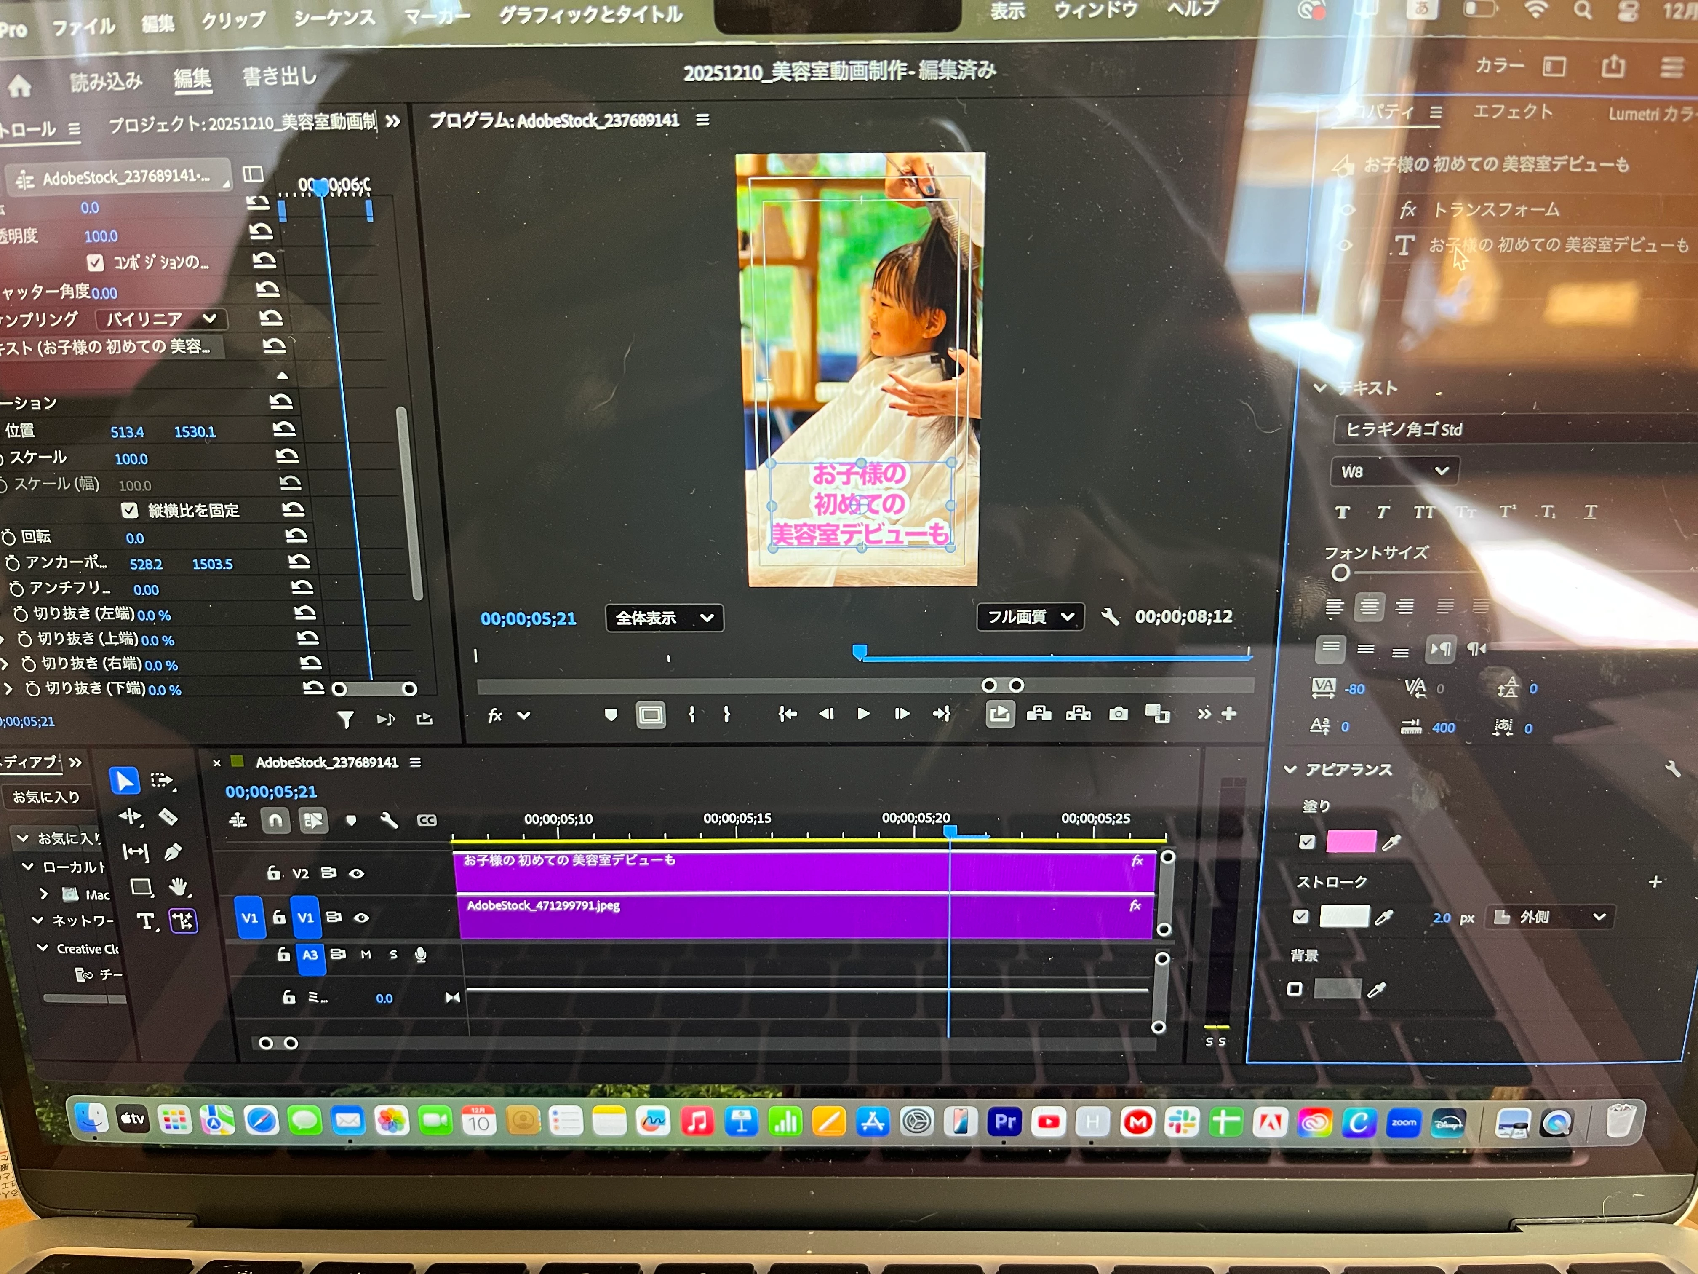Toggle the stroke (ストローク) checkbox
This screenshot has width=1698, height=1274.
(1300, 916)
